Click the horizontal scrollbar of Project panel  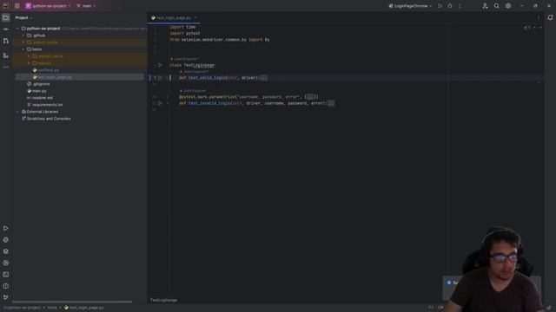coord(72,302)
